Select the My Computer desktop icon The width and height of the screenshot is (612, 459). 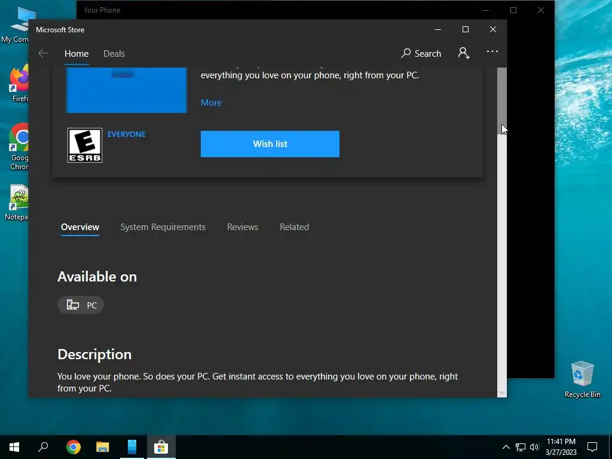(x=16, y=24)
